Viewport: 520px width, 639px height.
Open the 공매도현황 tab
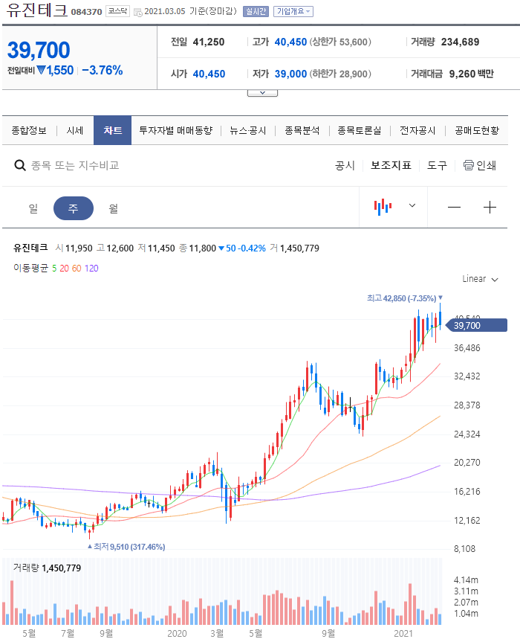pyautogui.click(x=477, y=130)
